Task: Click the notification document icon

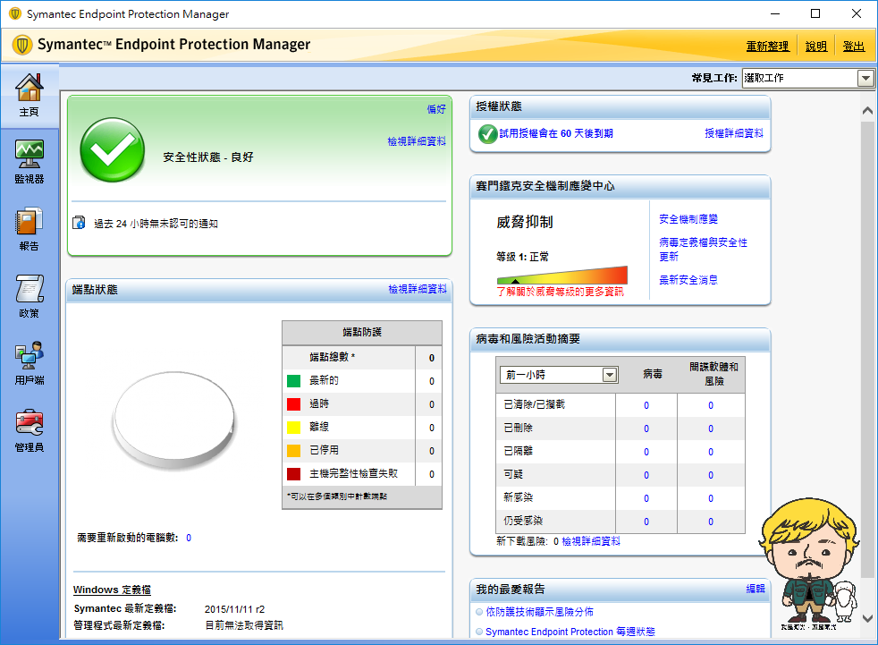Action: click(79, 223)
